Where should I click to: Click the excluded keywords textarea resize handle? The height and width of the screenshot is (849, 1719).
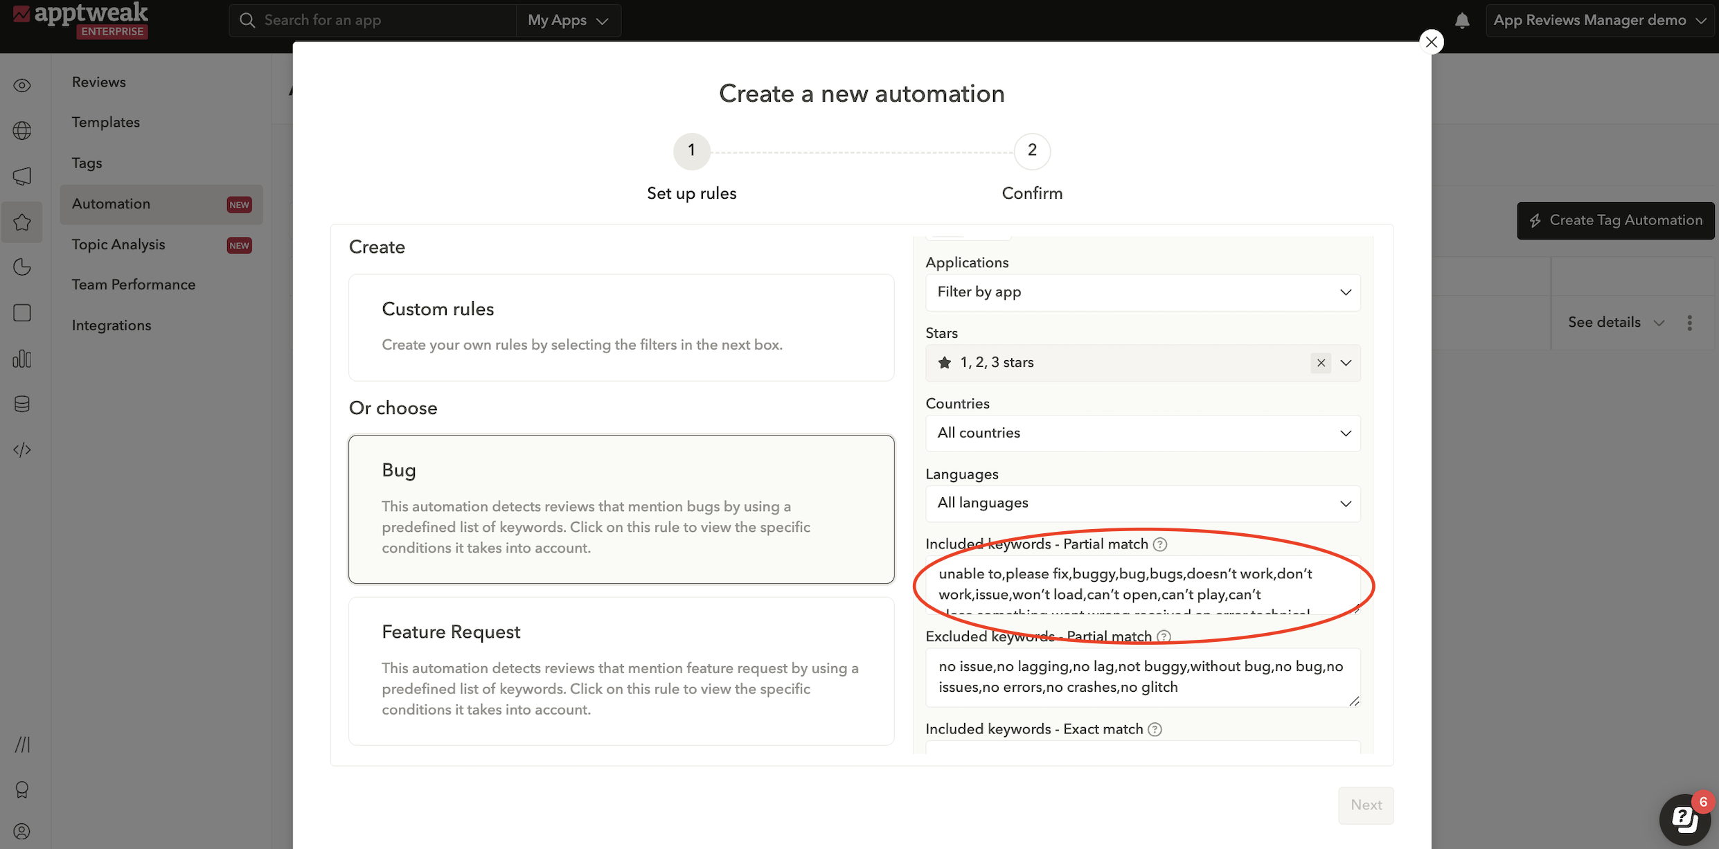point(1355,701)
